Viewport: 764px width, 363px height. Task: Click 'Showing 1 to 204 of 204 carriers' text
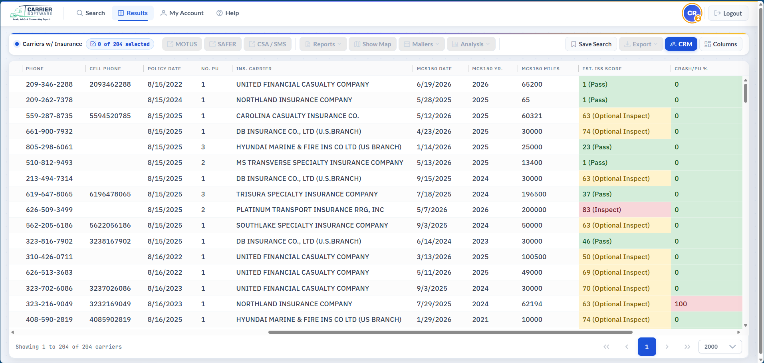point(69,347)
